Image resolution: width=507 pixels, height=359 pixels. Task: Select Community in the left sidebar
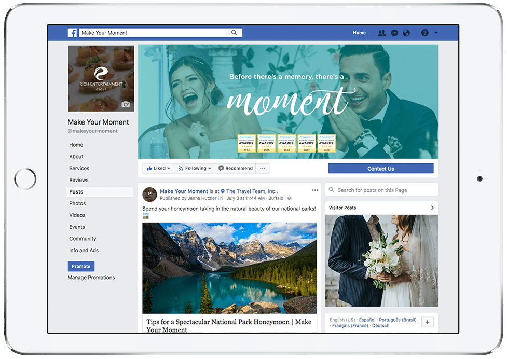[x=83, y=239]
